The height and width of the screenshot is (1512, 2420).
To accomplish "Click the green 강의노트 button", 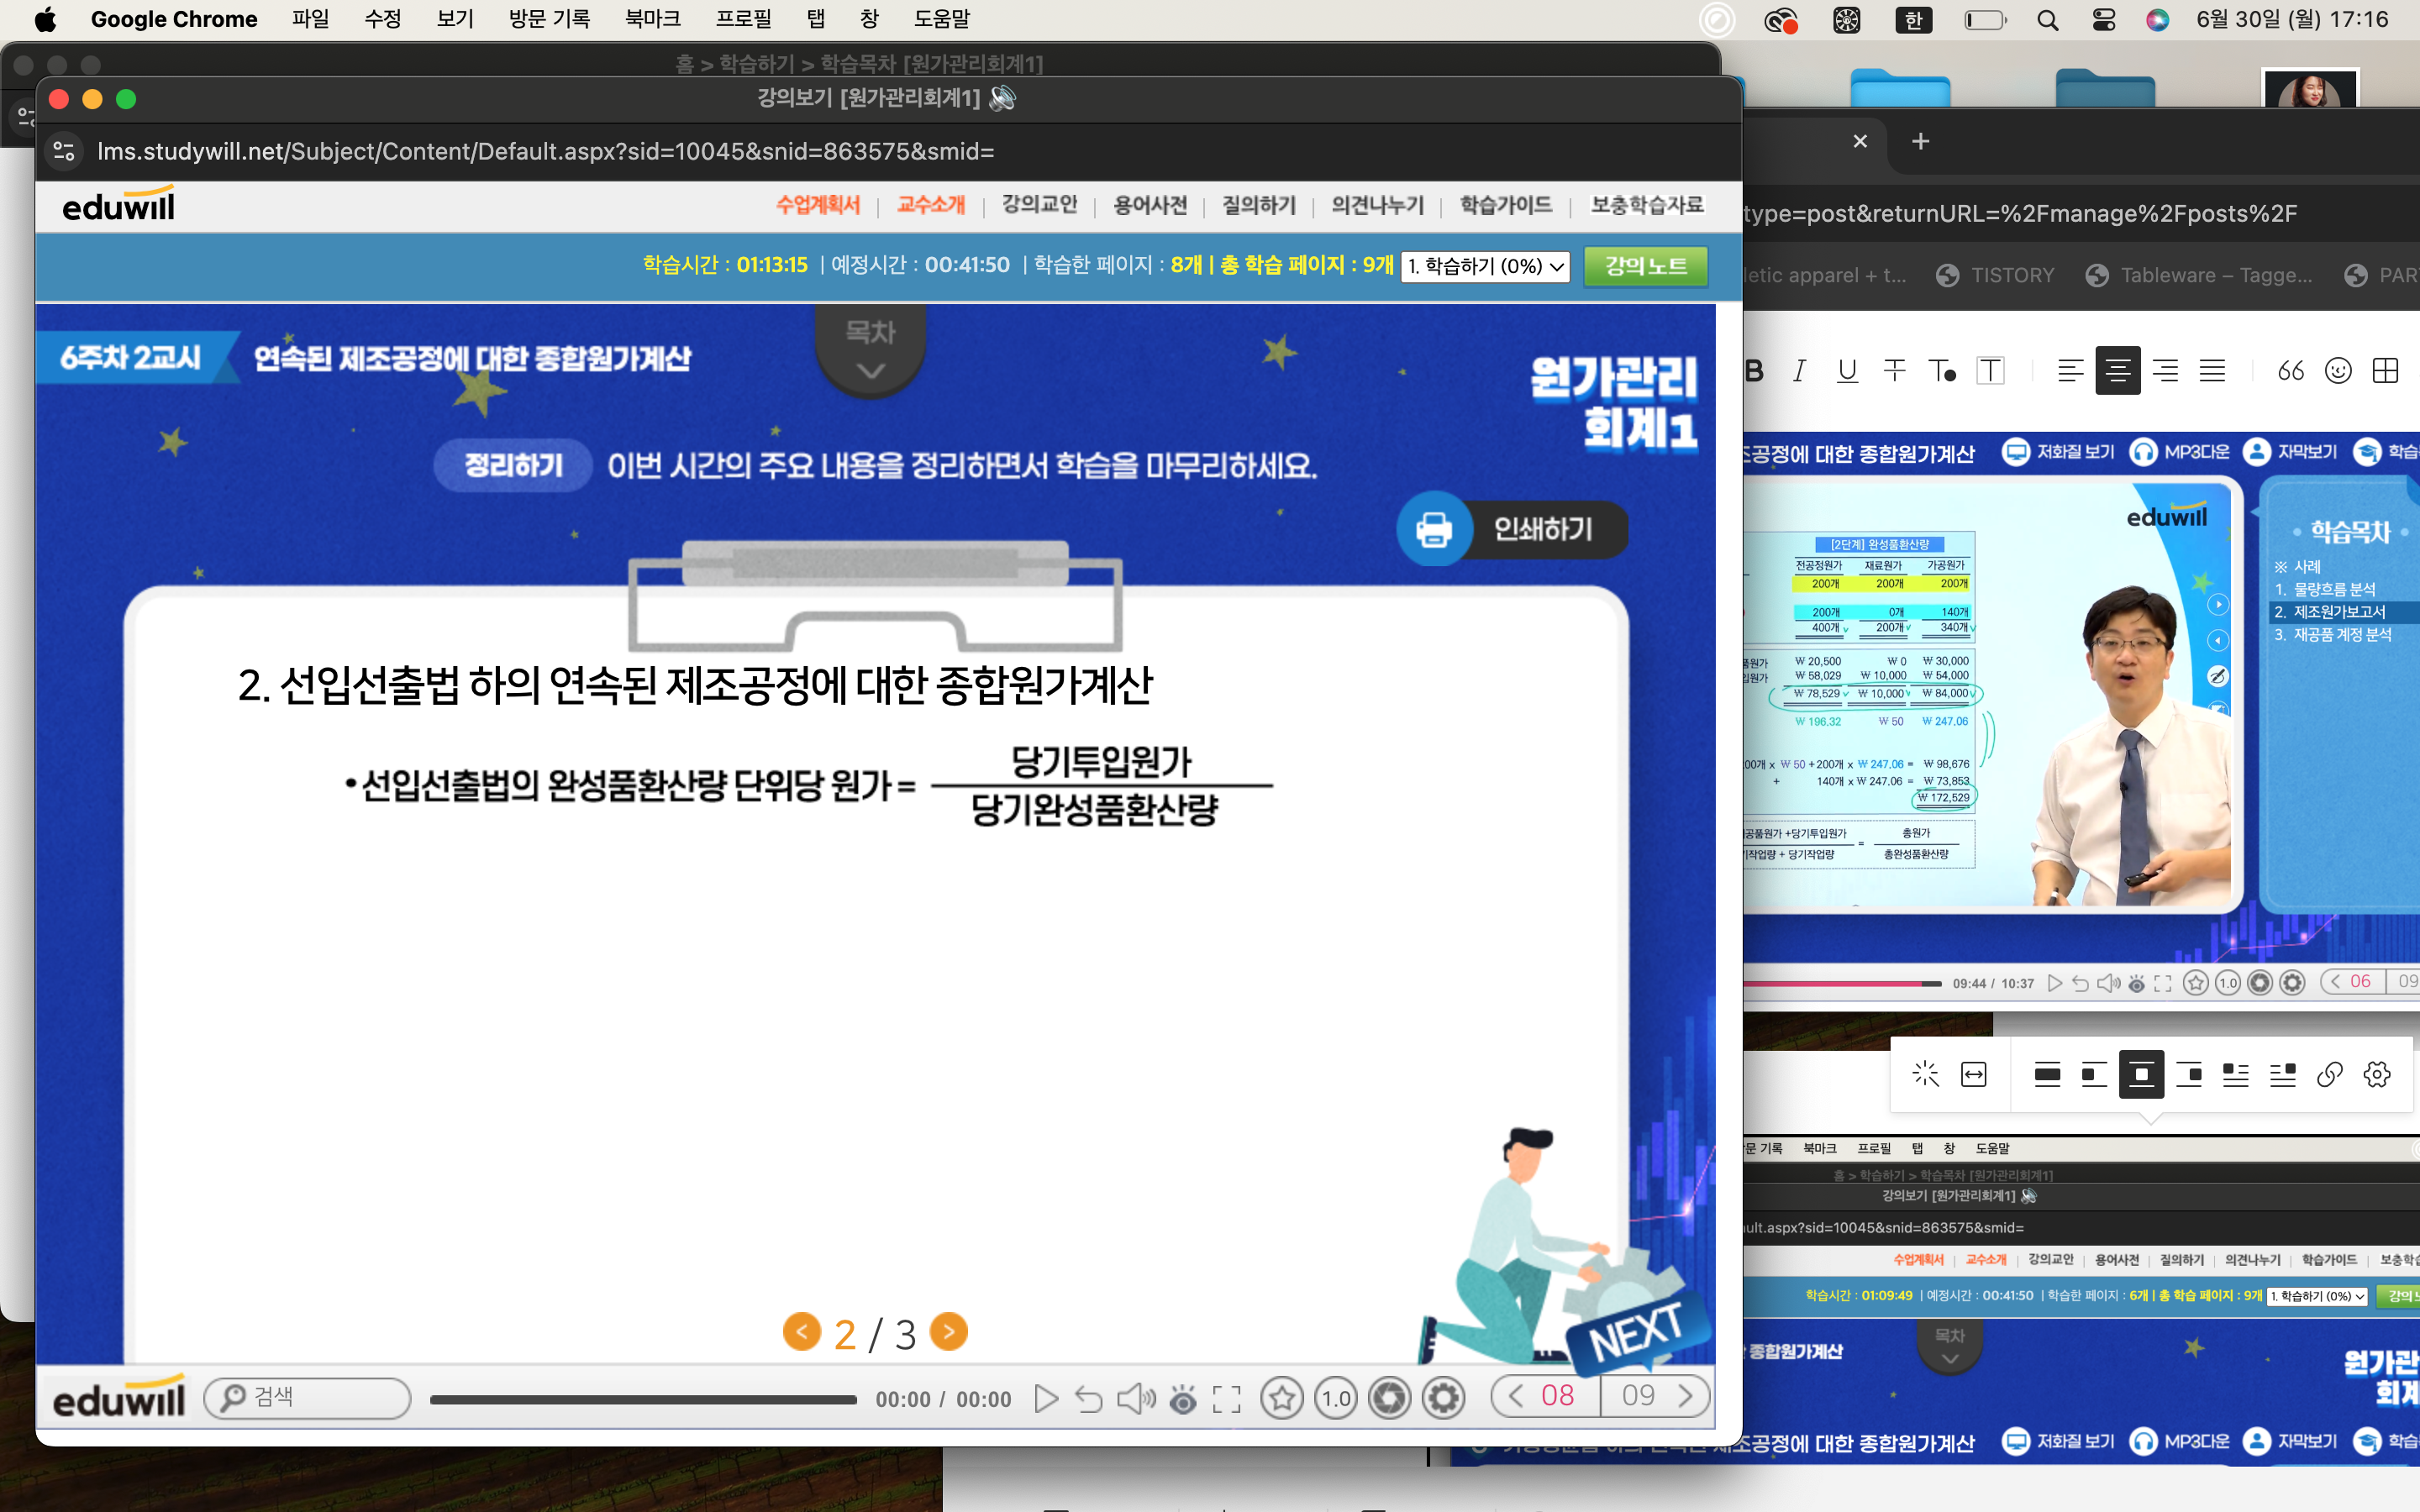I will point(1645,266).
